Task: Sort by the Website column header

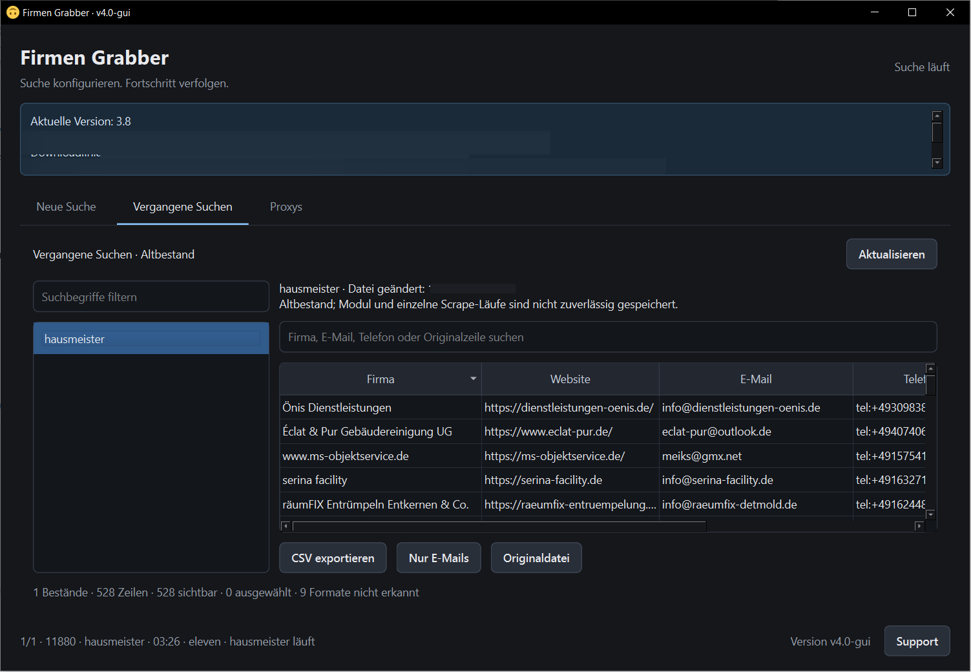Action: (570, 379)
